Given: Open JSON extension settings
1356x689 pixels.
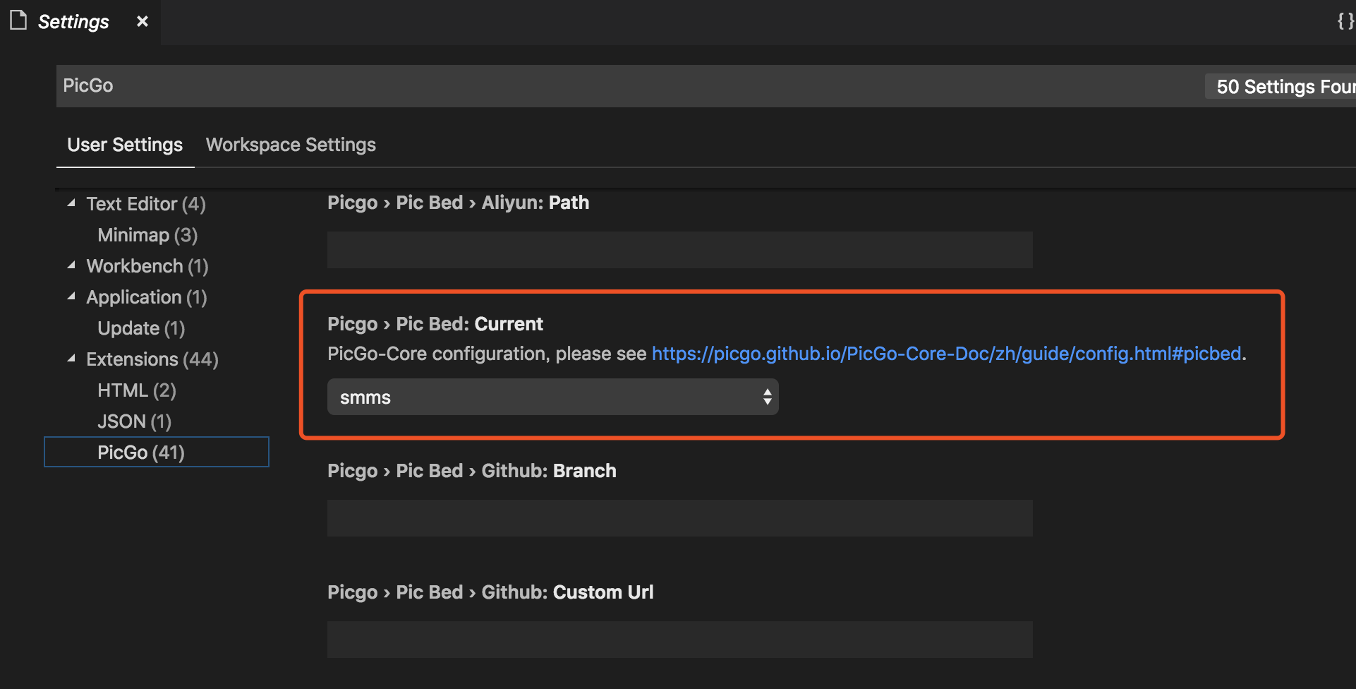Looking at the screenshot, I should [x=135, y=421].
